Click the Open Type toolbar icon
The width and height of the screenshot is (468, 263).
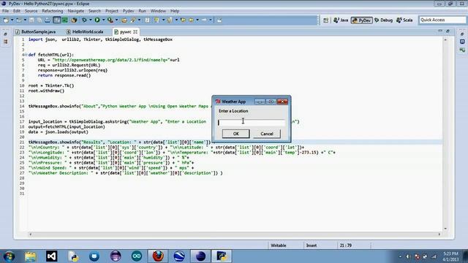(124, 20)
